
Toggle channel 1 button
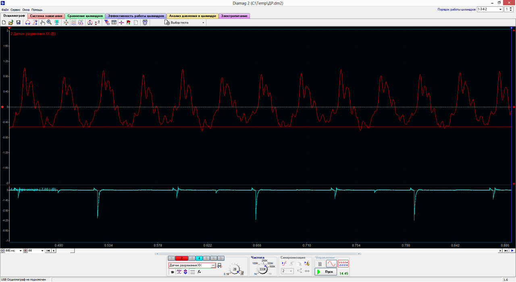click(x=172, y=258)
